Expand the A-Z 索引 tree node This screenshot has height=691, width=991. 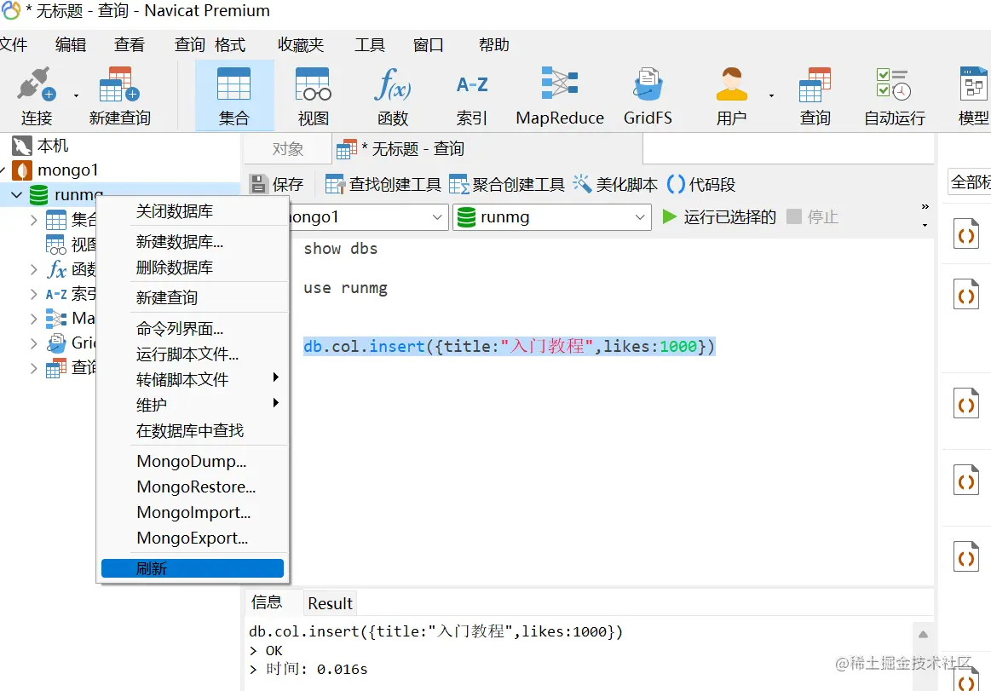point(33,294)
